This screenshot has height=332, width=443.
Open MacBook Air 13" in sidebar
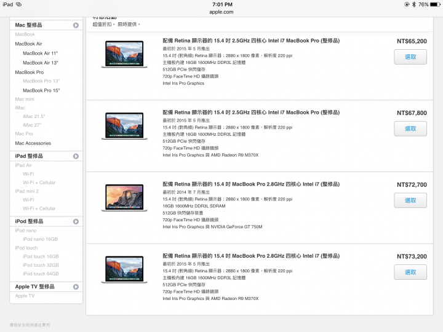(41, 63)
